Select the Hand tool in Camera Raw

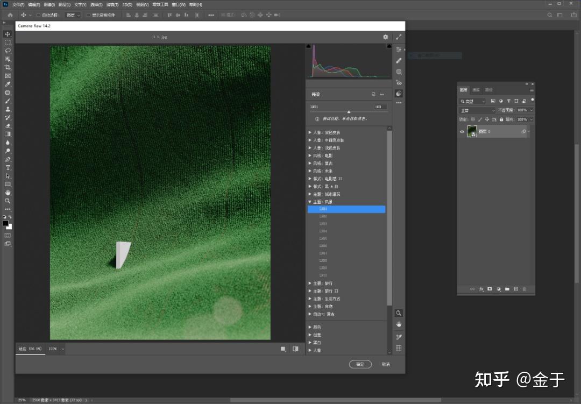[x=399, y=324]
